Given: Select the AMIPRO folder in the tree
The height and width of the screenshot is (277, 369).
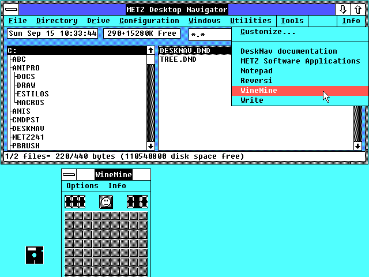Looking at the screenshot, I should click(x=26, y=68).
